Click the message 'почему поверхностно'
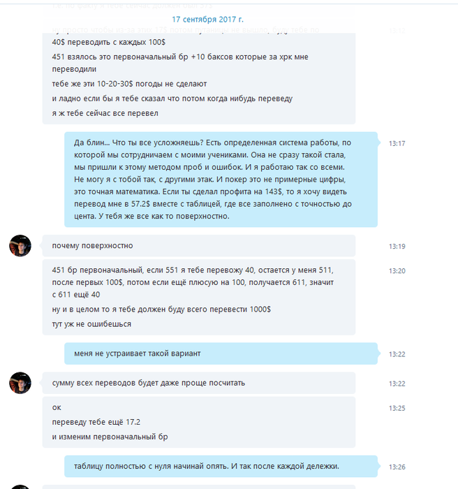The image size is (458, 489). pos(92,246)
